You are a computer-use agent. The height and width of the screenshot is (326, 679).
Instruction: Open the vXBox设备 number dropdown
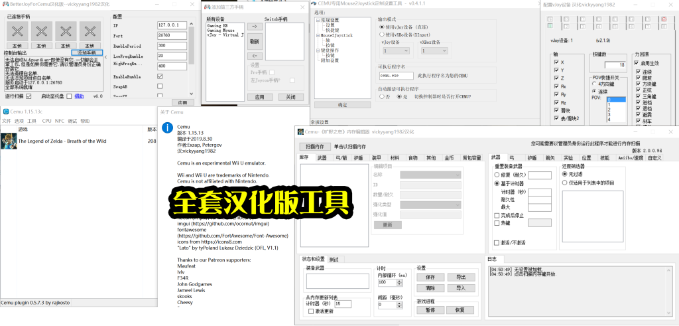tap(434, 50)
